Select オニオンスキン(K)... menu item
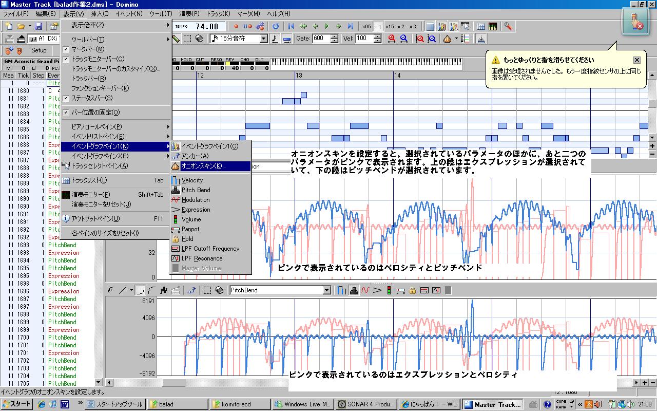Image resolution: width=657 pixels, height=411 pixels. coord(203,166)
